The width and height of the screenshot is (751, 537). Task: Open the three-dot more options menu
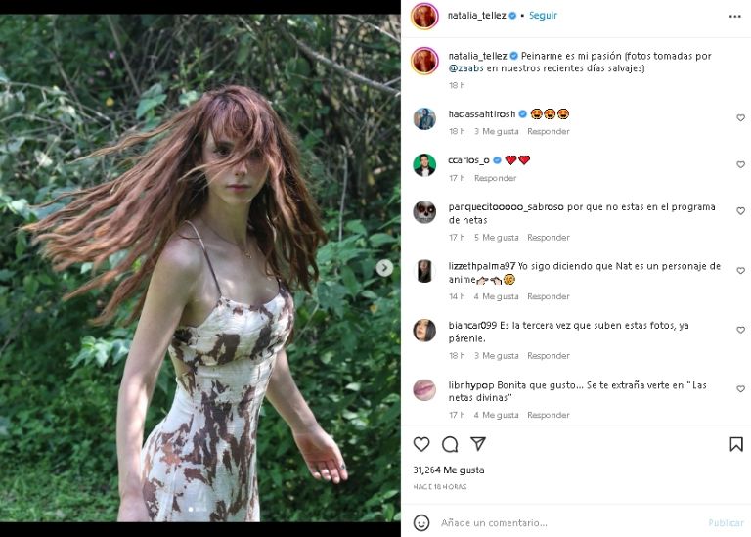pyautogui.click(x=734, y=16)
